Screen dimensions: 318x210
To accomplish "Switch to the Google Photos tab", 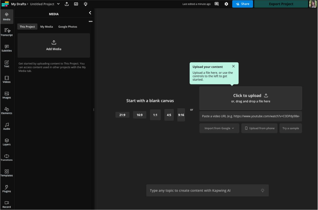I will (x=67, y=27).
